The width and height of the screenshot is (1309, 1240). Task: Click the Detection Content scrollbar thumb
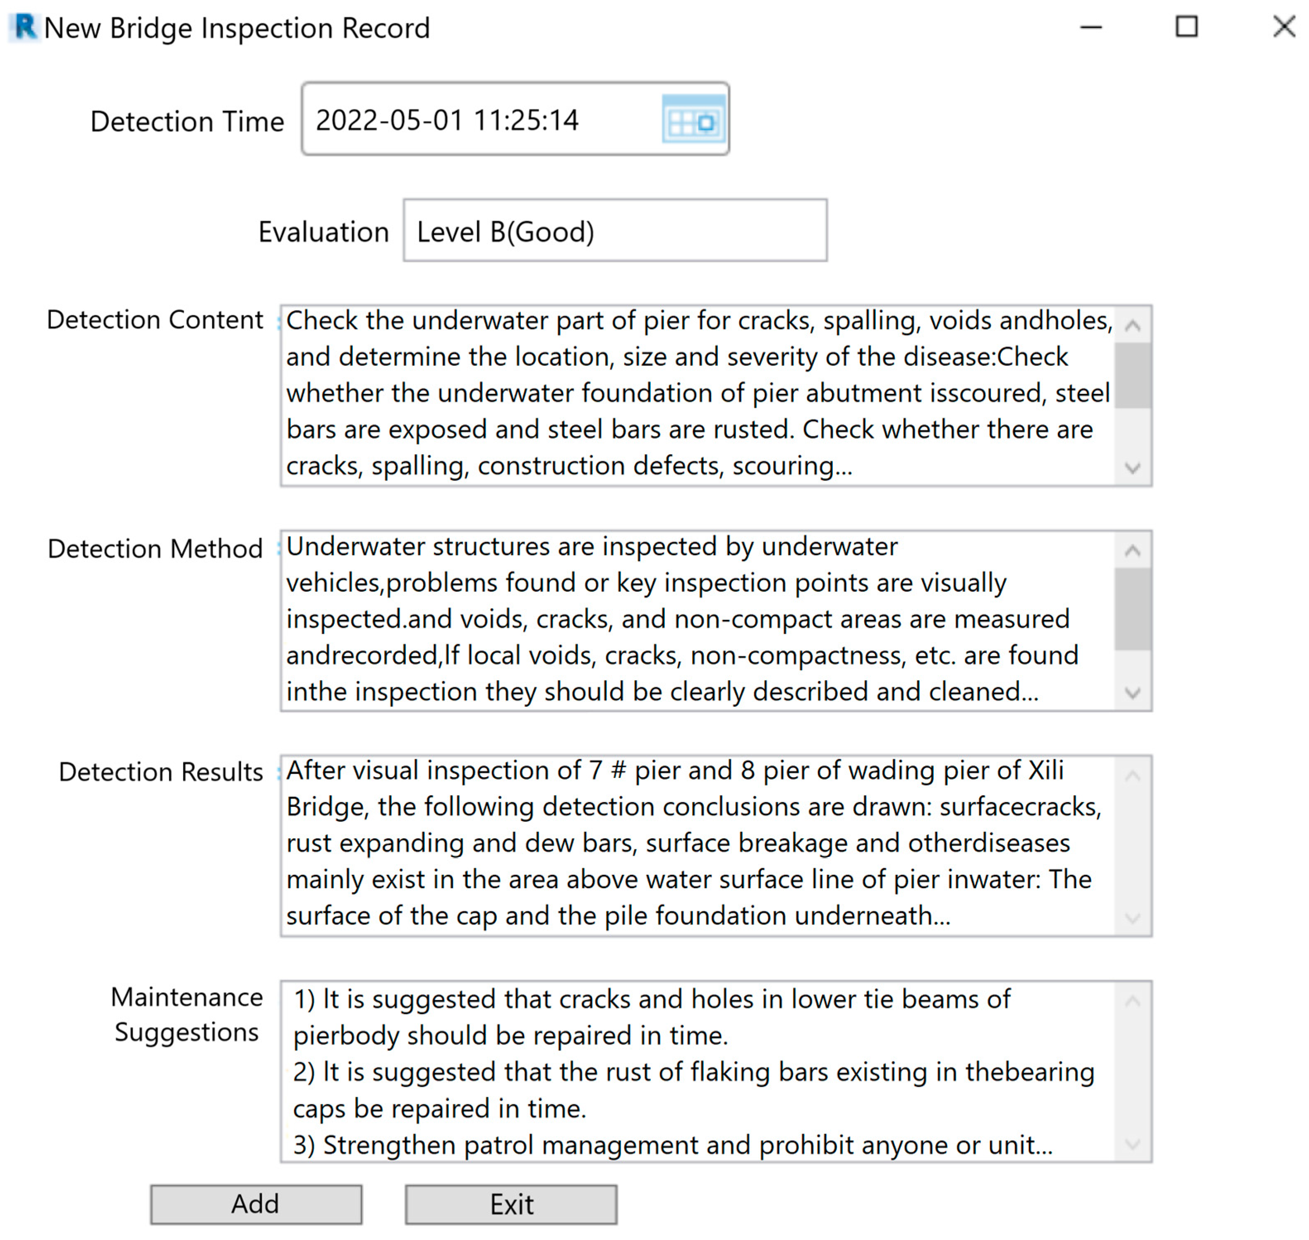[x=1133, y=376]
